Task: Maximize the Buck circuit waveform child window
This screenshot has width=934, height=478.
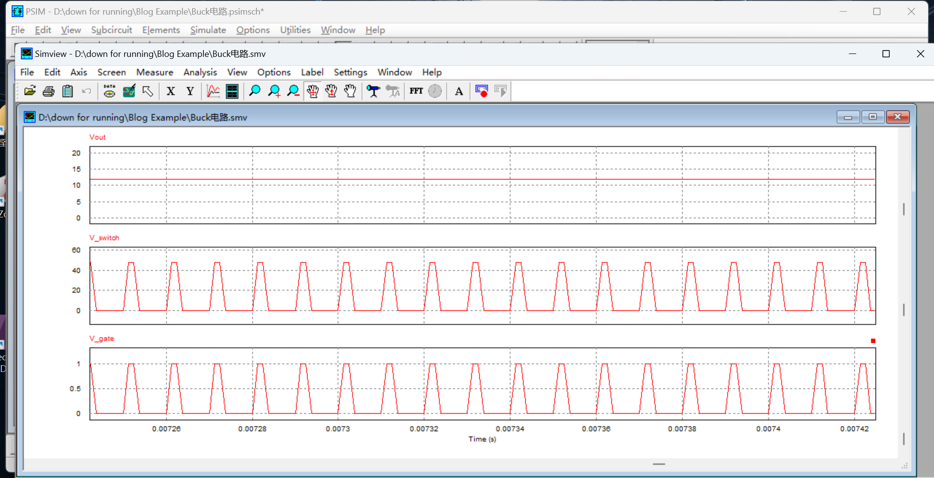Action: click(x=873, y=117)
